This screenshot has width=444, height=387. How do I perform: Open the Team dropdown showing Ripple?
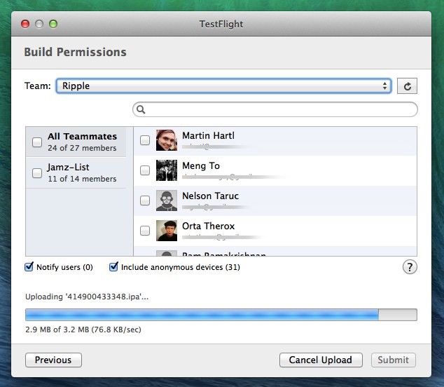pyautogui.click(x=223, y=86)
